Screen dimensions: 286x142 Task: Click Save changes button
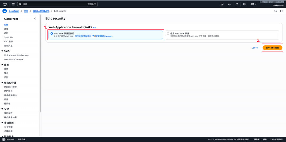(x=273, y=48)
